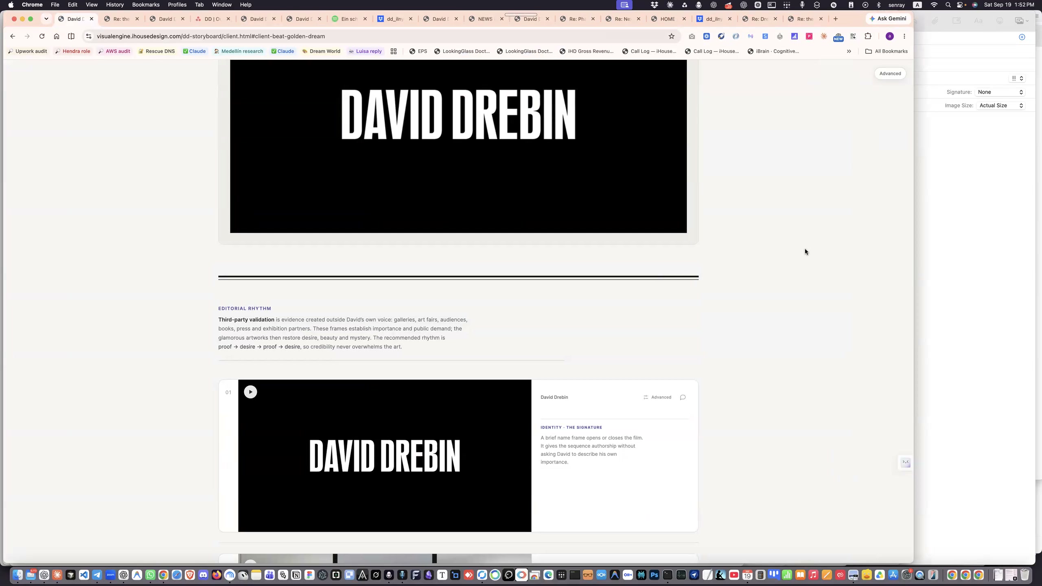Open the Profiles menu
The width and height of the screenshot is (1042, 586).
177,5
